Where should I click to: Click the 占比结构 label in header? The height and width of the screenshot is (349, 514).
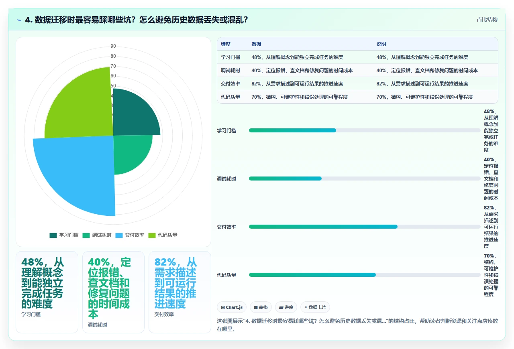pyautogui.click(x=487, y=19)
